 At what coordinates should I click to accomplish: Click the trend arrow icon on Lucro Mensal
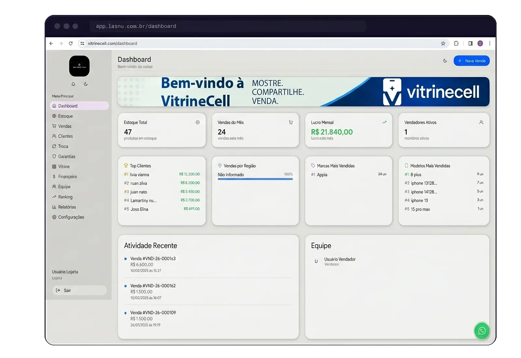click(384, 122)
